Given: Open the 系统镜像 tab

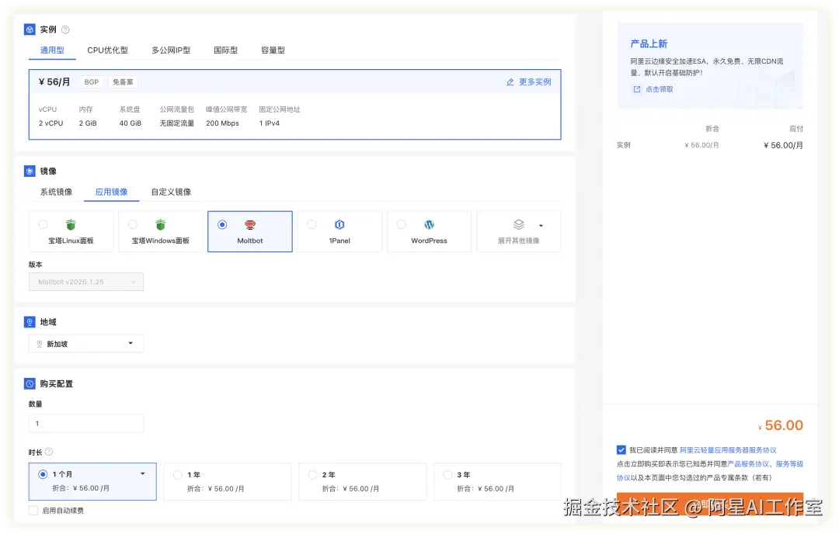Looking at the screenshot, I should pyautogui.click(x=56, y=192).
